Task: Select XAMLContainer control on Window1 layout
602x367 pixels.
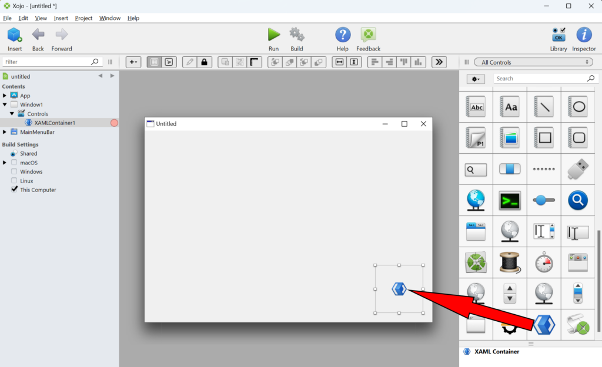Action: coord(399,289)
